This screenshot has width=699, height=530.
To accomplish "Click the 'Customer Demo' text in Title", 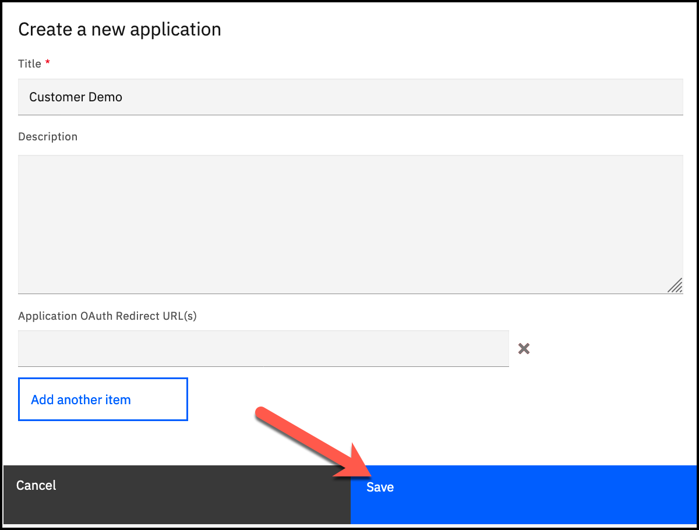I will point(76,97).
